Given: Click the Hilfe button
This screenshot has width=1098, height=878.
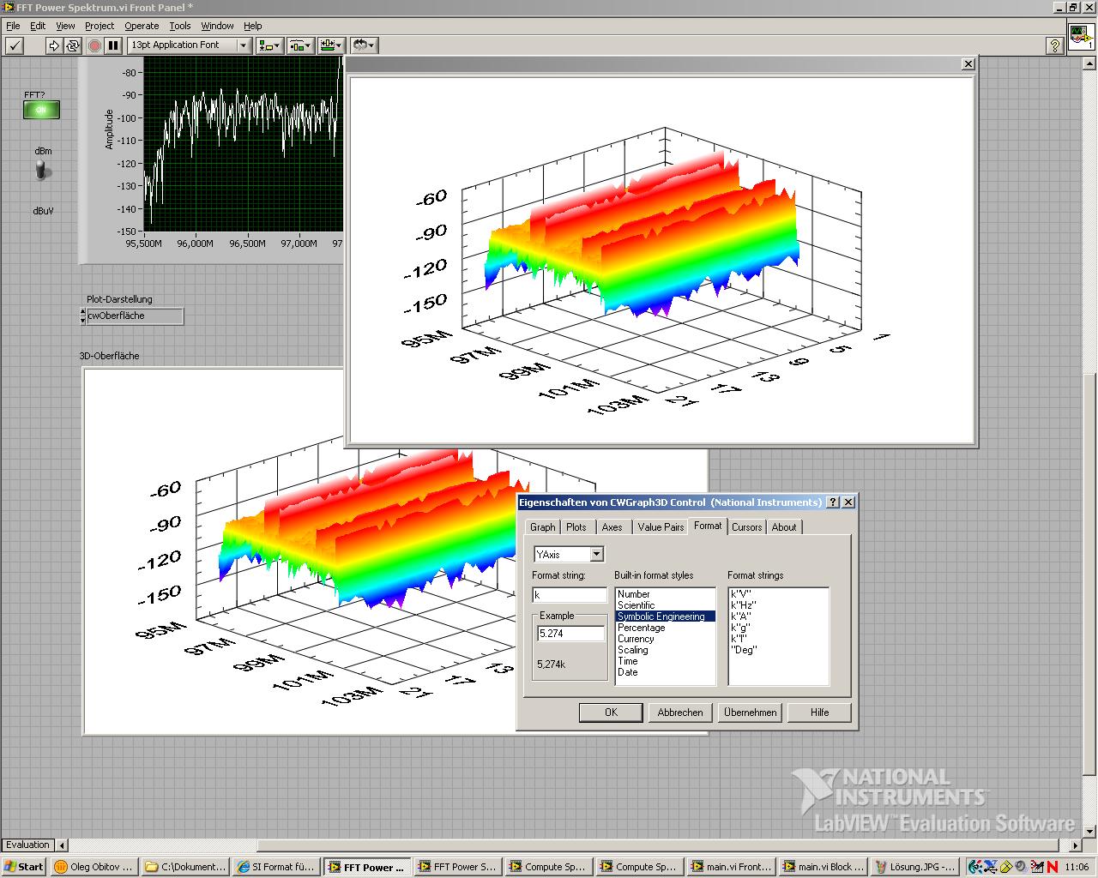Looking at the screenshot, I should click(x=819, y=713).
